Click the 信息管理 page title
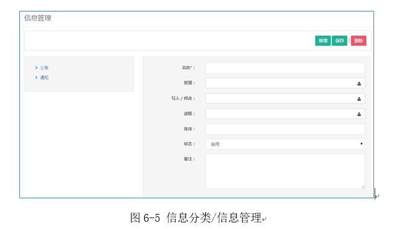The image size is (400, 229). pos(38,18)
